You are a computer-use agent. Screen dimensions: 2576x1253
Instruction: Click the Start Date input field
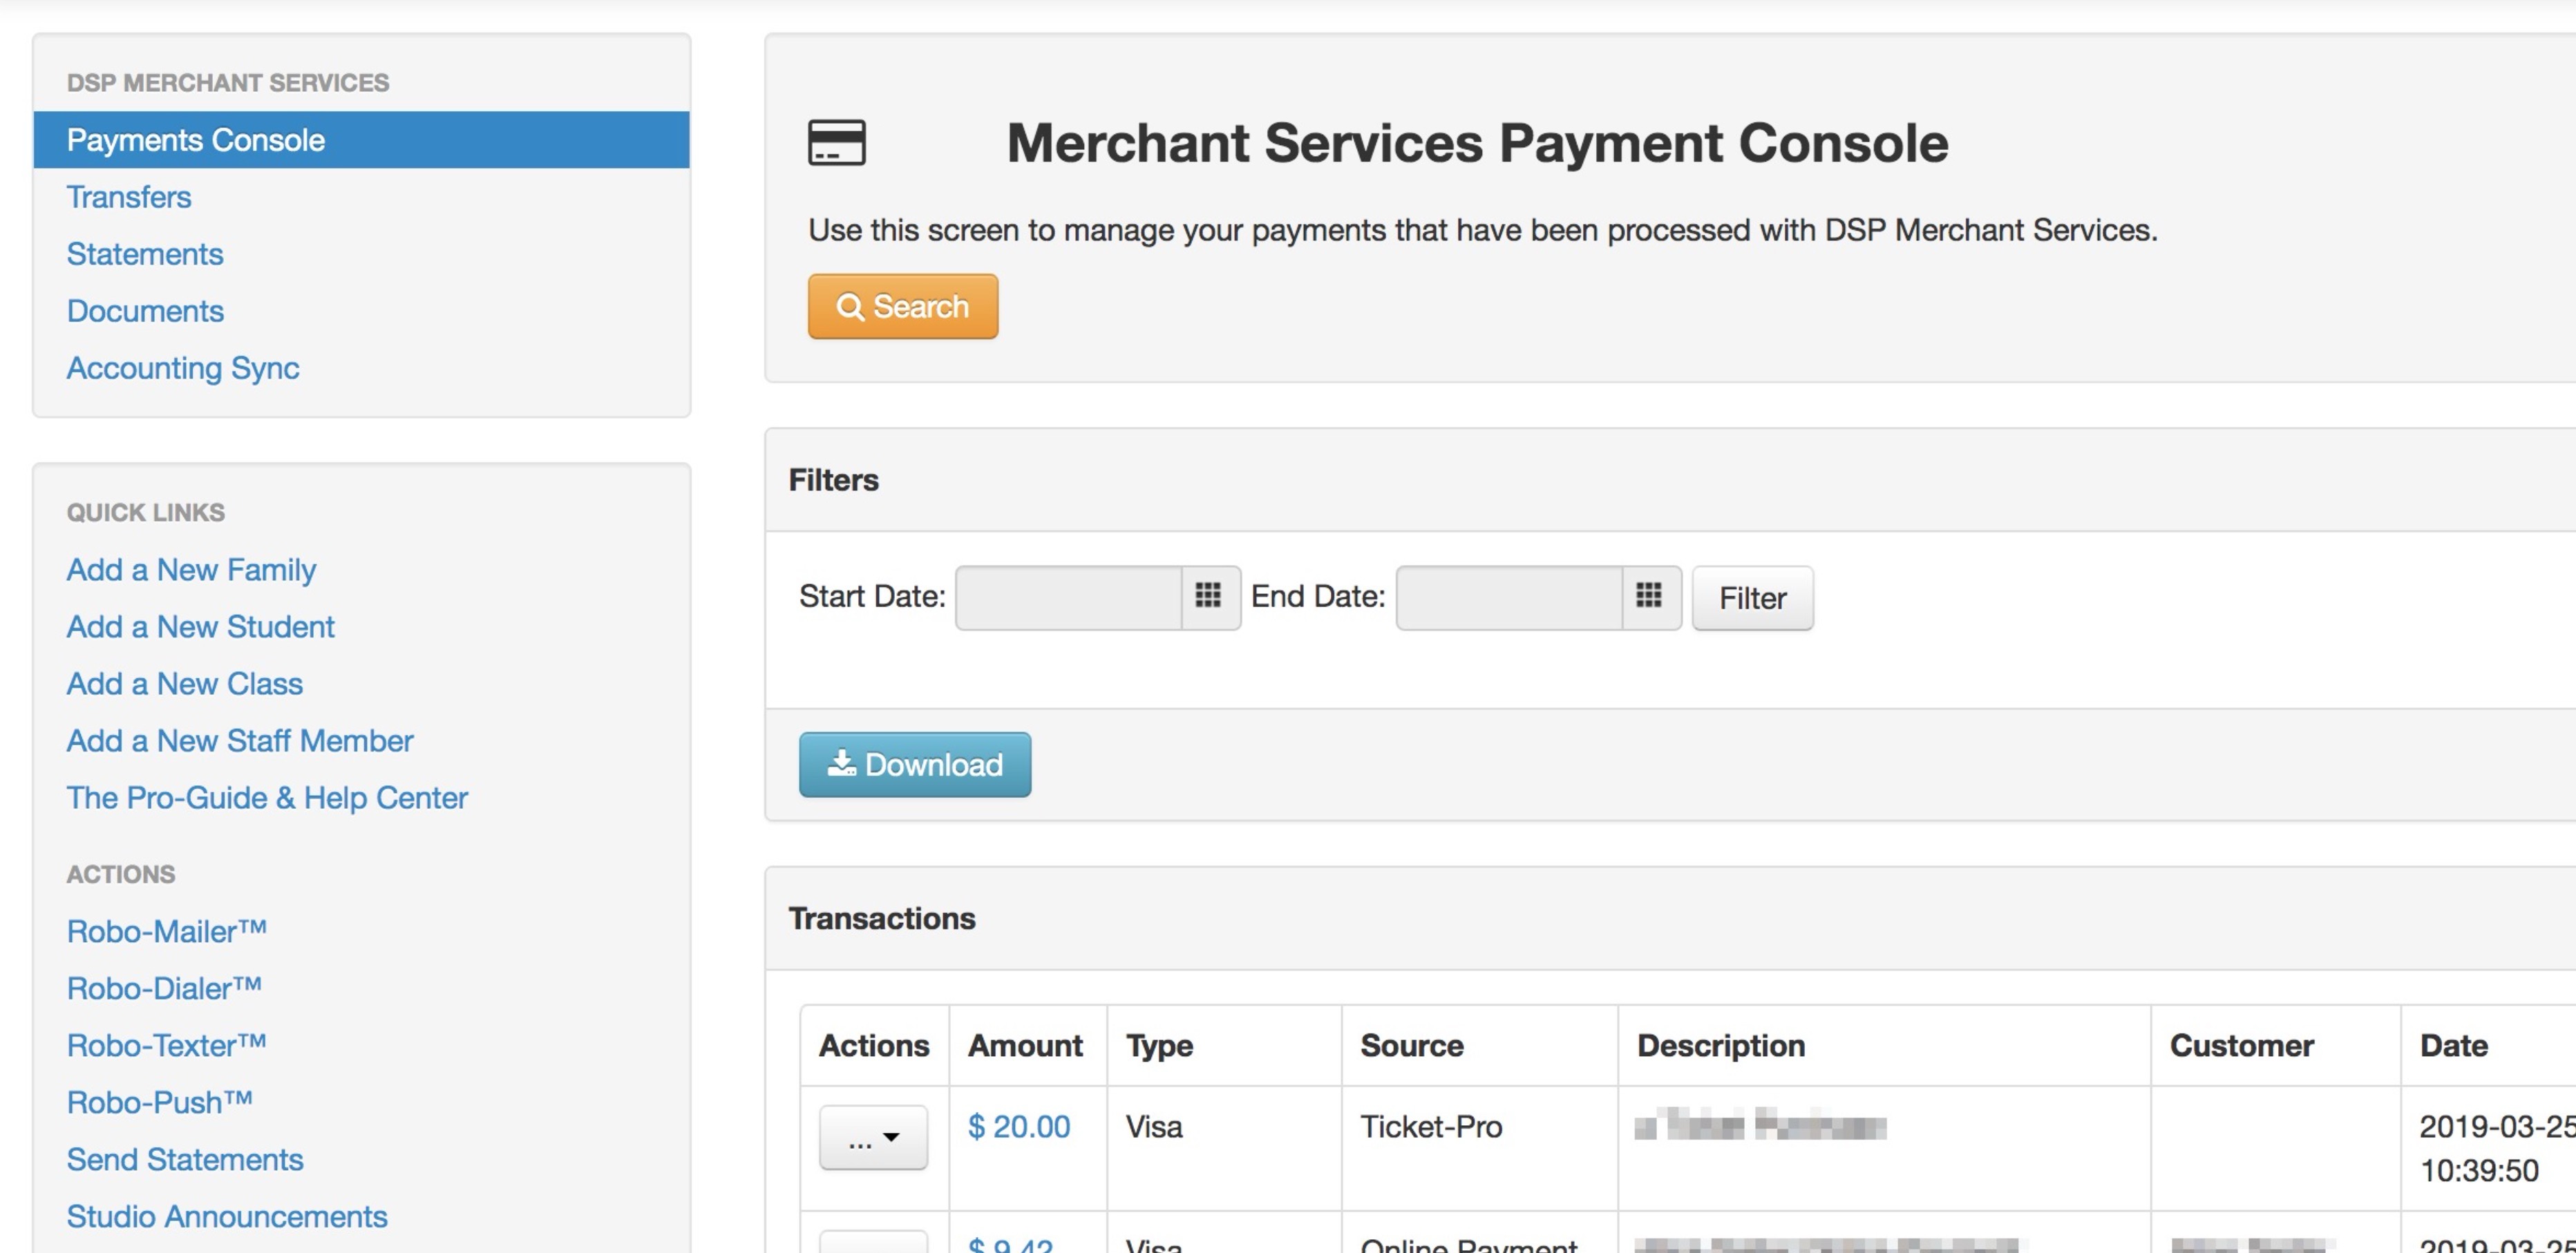coord(1068,598)
